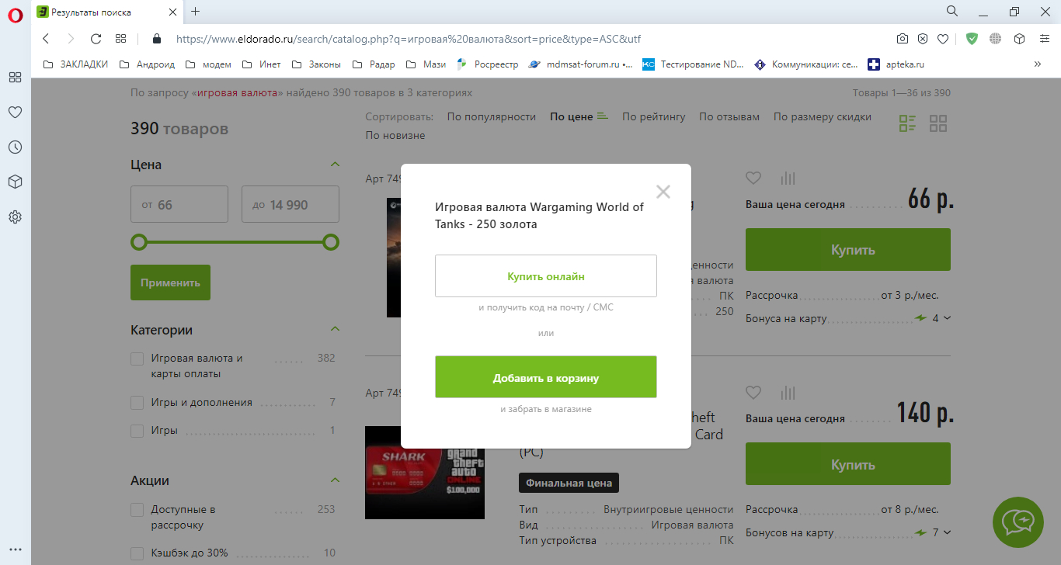Viewport: 1061px width, 565px height.
Task: Open the tab search magnifier icon
Action: 952,11
